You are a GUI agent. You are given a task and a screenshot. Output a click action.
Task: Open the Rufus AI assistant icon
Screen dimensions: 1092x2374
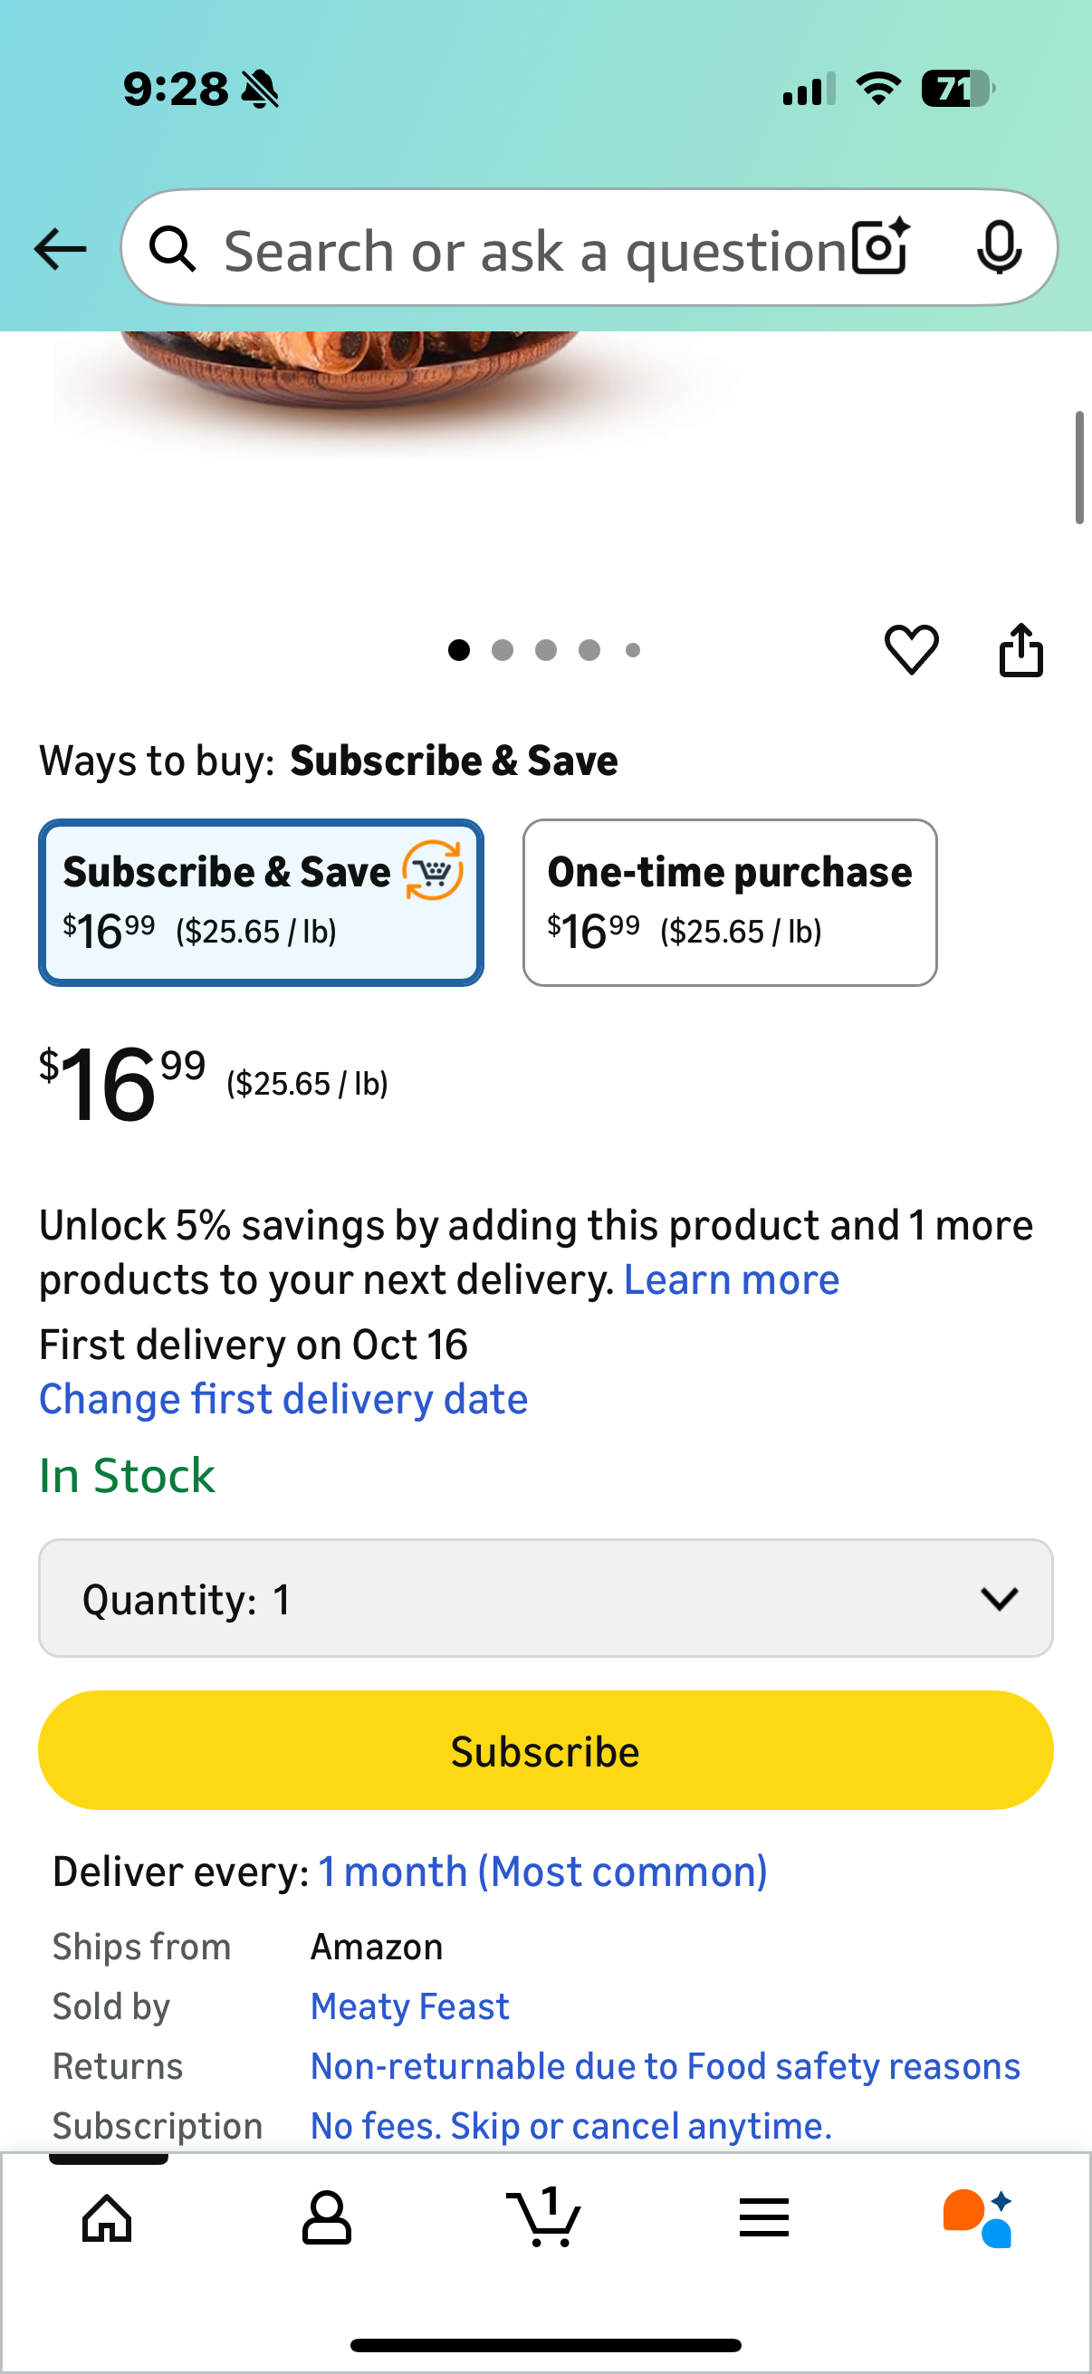pos(979,2217)
